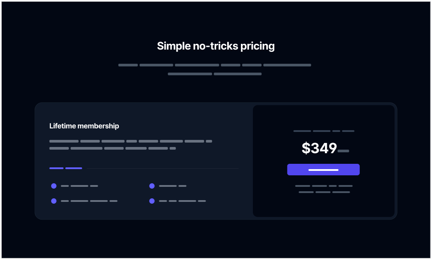Select the "Lifetime membership" title
This screenshot has width=431, height=259.
pyautogui.click(x=84, y=126)
